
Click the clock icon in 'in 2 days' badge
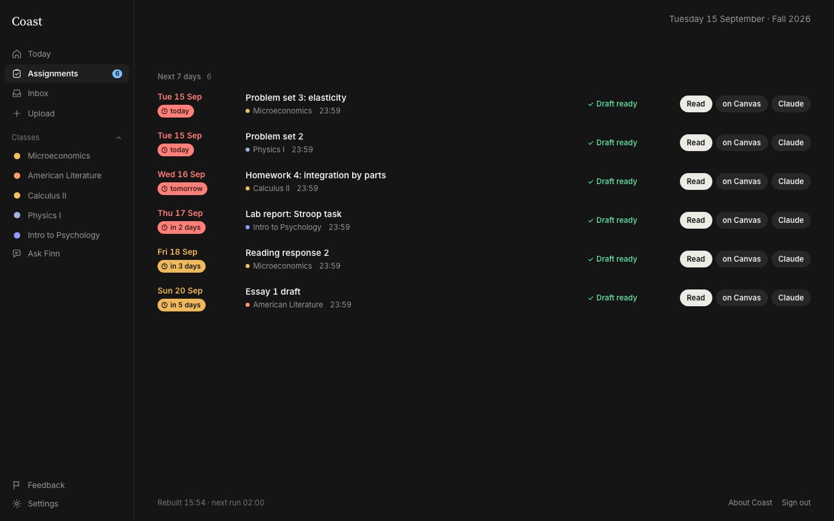pos(164,228)
